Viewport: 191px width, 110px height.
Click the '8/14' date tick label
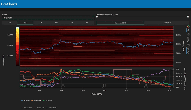[170, 90]
